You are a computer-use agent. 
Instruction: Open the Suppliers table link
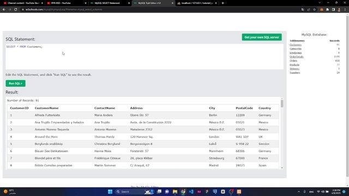coord(294,72)
